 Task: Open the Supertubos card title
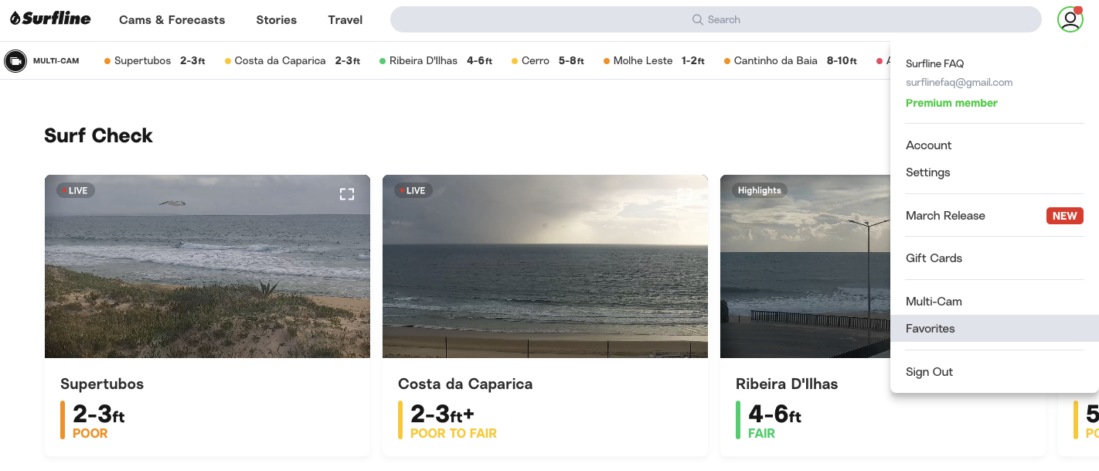coord(102,384)
